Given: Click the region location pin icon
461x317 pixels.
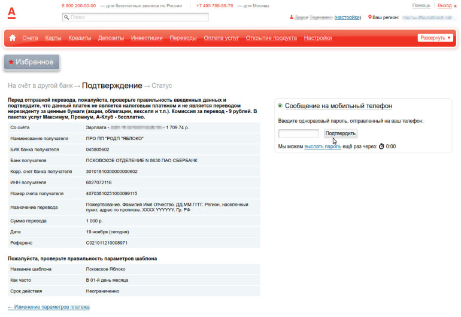Looking at the screenshot, I should tap(370, 17).
